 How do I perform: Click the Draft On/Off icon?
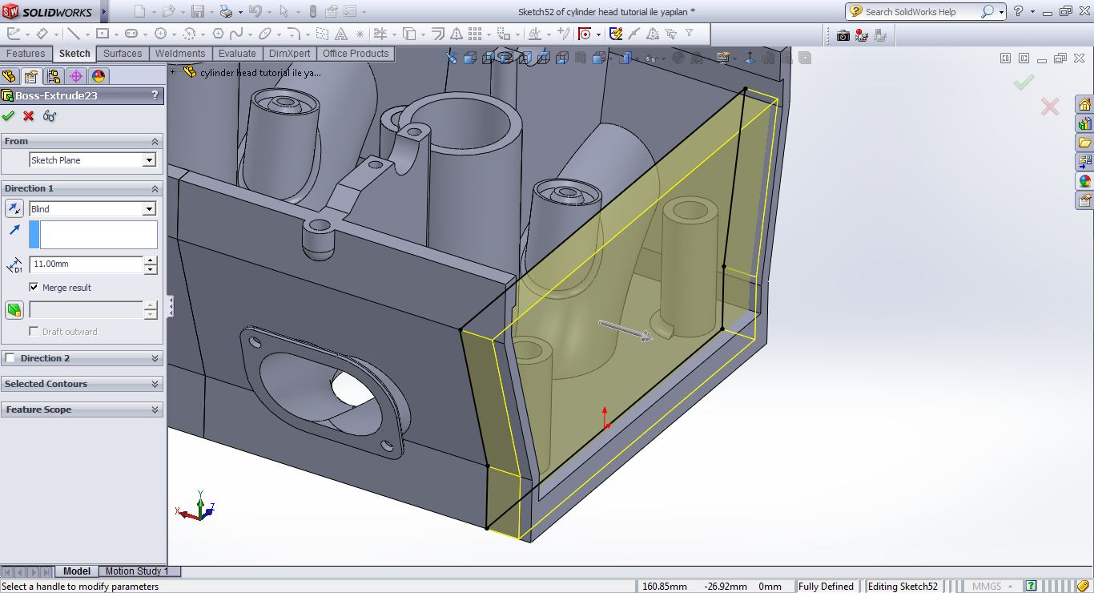click(14, 310)
